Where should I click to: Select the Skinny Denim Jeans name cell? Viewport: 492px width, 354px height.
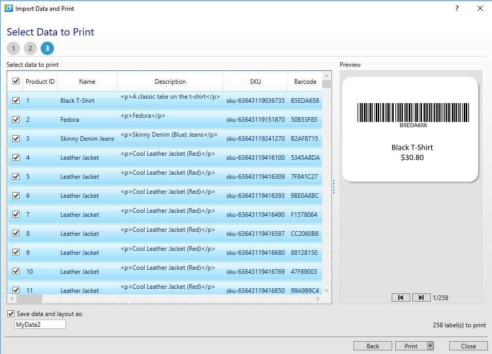[87, 139]
